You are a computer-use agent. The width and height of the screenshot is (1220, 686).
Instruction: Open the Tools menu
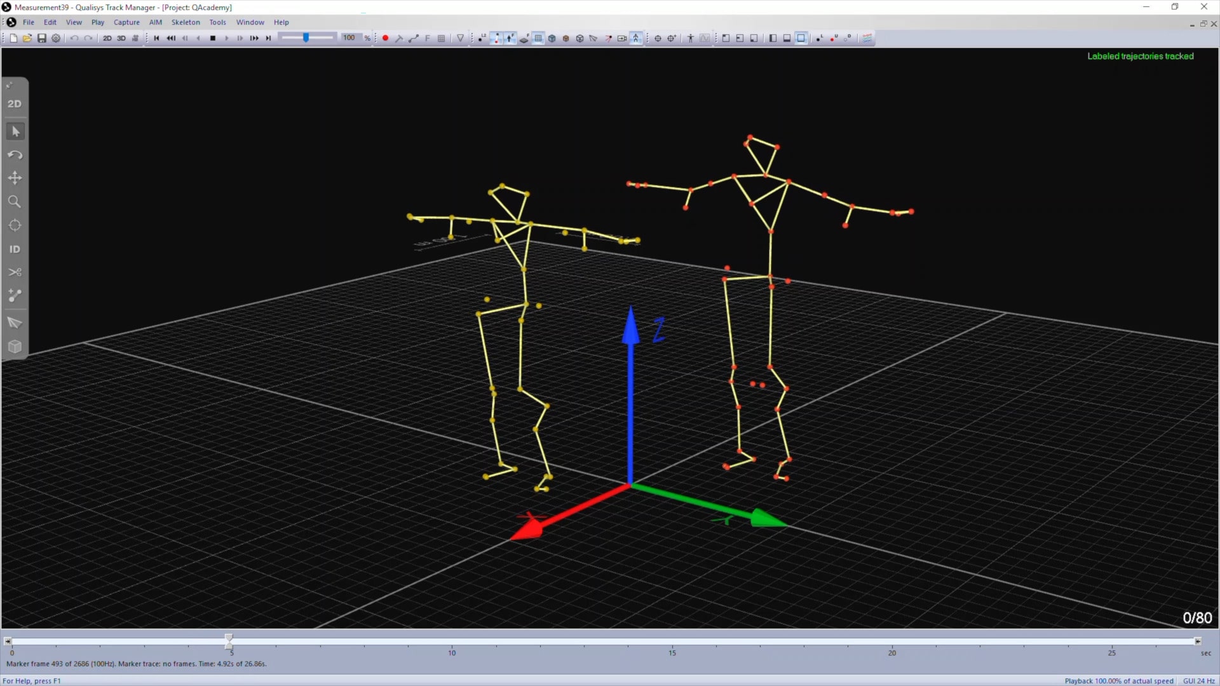click(218, 22)
